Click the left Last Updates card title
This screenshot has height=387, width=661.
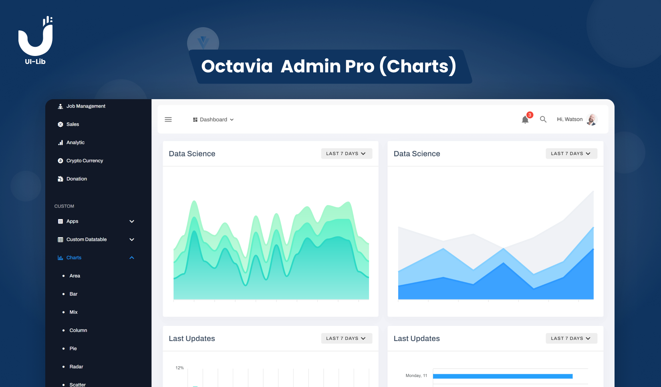point(192,339)
